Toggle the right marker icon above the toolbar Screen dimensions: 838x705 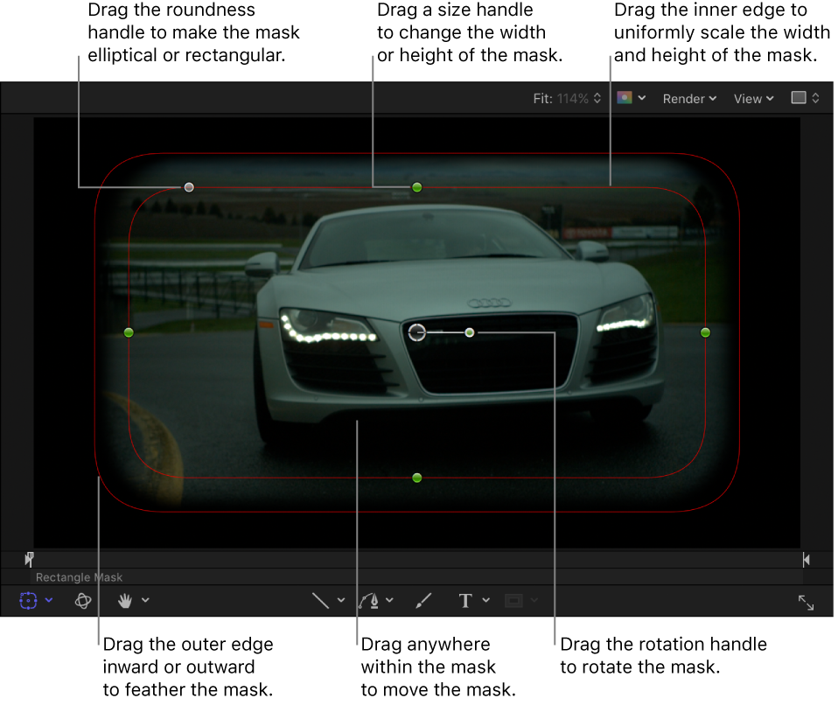tap(806, 560)
